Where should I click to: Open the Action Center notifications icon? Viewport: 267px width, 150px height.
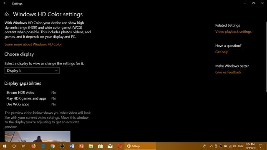tap(260, 146)
